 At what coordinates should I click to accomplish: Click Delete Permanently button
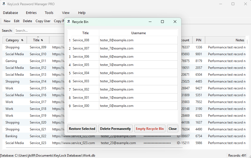[x=115, y=129]
